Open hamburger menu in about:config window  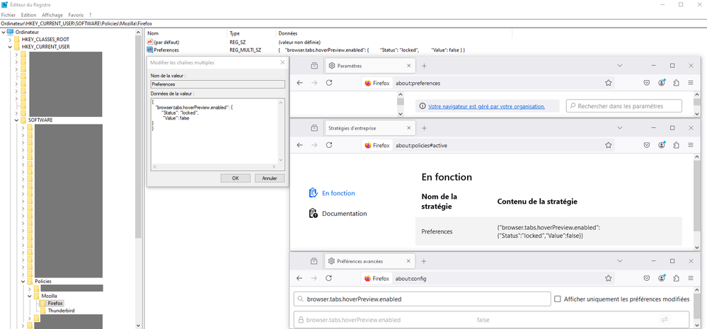(x=691, y=278)
